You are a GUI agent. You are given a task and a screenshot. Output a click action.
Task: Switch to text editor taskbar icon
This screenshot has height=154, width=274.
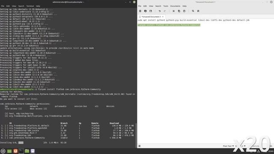click(x=33, y=151)
